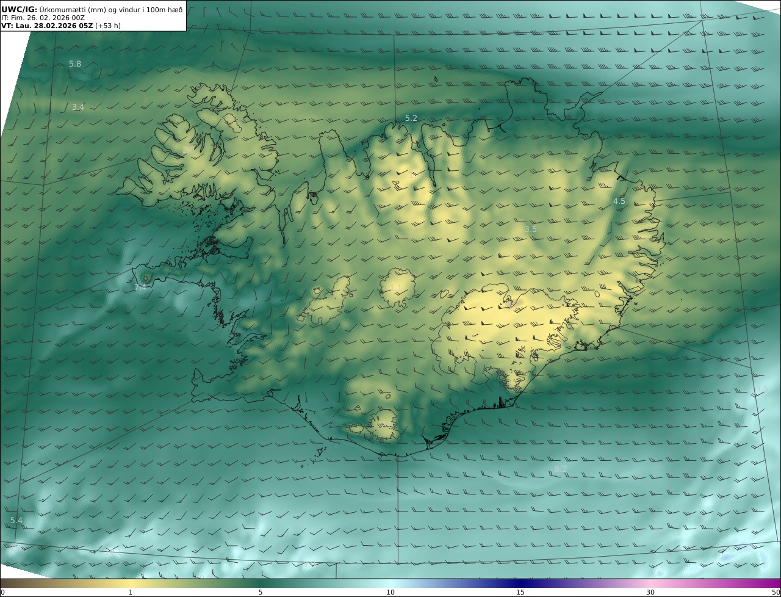Click the 5.4 value label in the southwest ocean
Viewport: 781px width, 597px height.
[16, 521]
